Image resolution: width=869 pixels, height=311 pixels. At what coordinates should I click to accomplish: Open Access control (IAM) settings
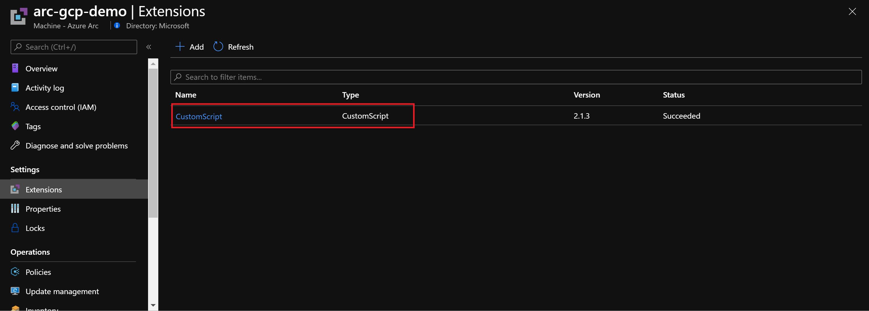(15, 107)
